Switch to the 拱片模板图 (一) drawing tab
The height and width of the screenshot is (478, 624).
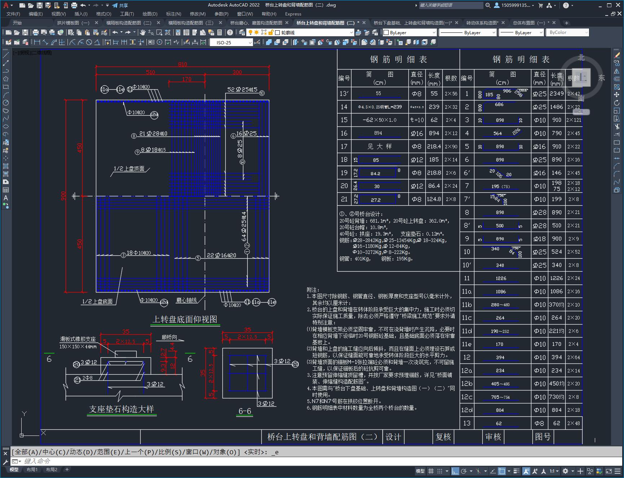[73, 23]
